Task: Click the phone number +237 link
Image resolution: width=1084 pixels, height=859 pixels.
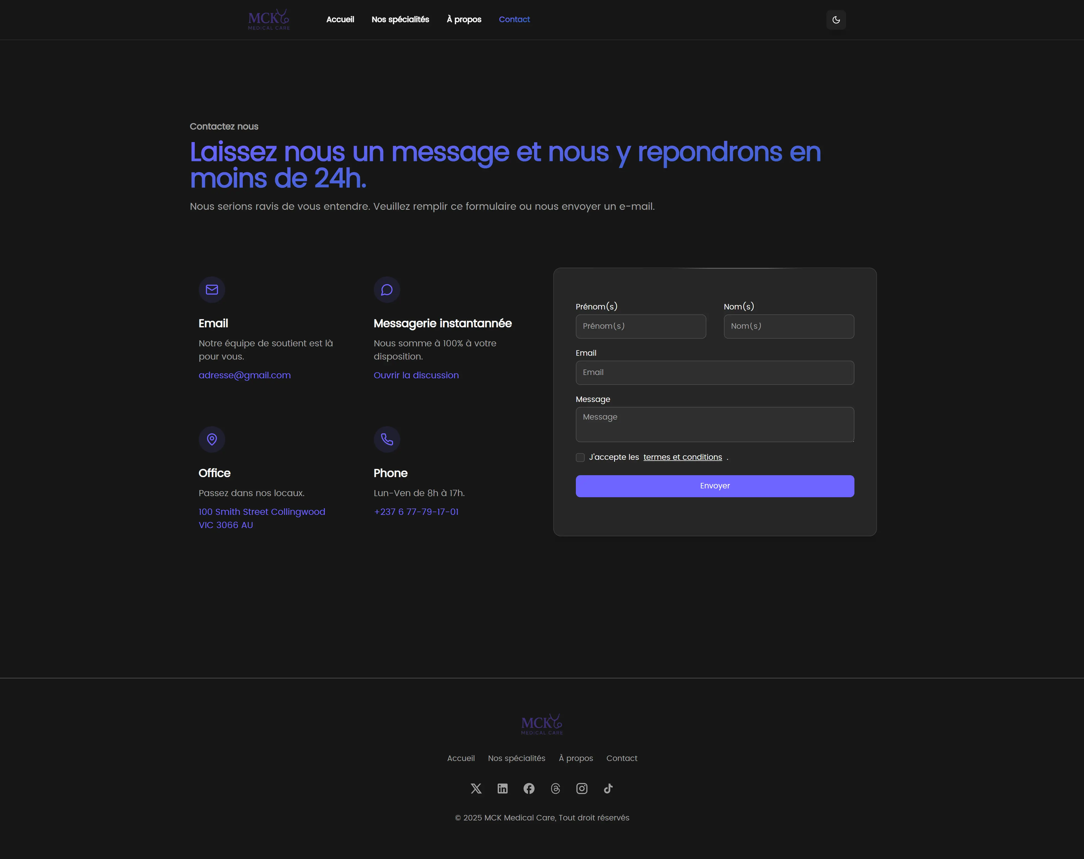Action: [x=416, y=512]
